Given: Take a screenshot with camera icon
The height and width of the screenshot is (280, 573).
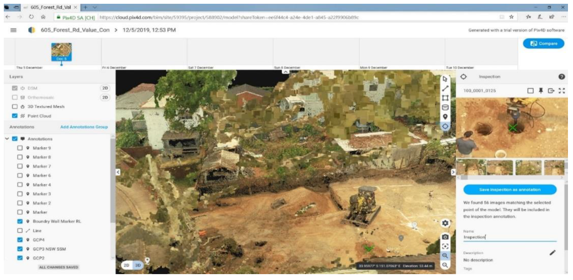Looking at the screenshot, I should point(445,237).
